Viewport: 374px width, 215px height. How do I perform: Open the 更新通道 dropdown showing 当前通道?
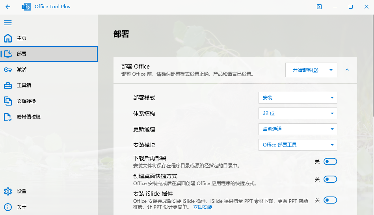pyautogui.click(x=298, y=129)
